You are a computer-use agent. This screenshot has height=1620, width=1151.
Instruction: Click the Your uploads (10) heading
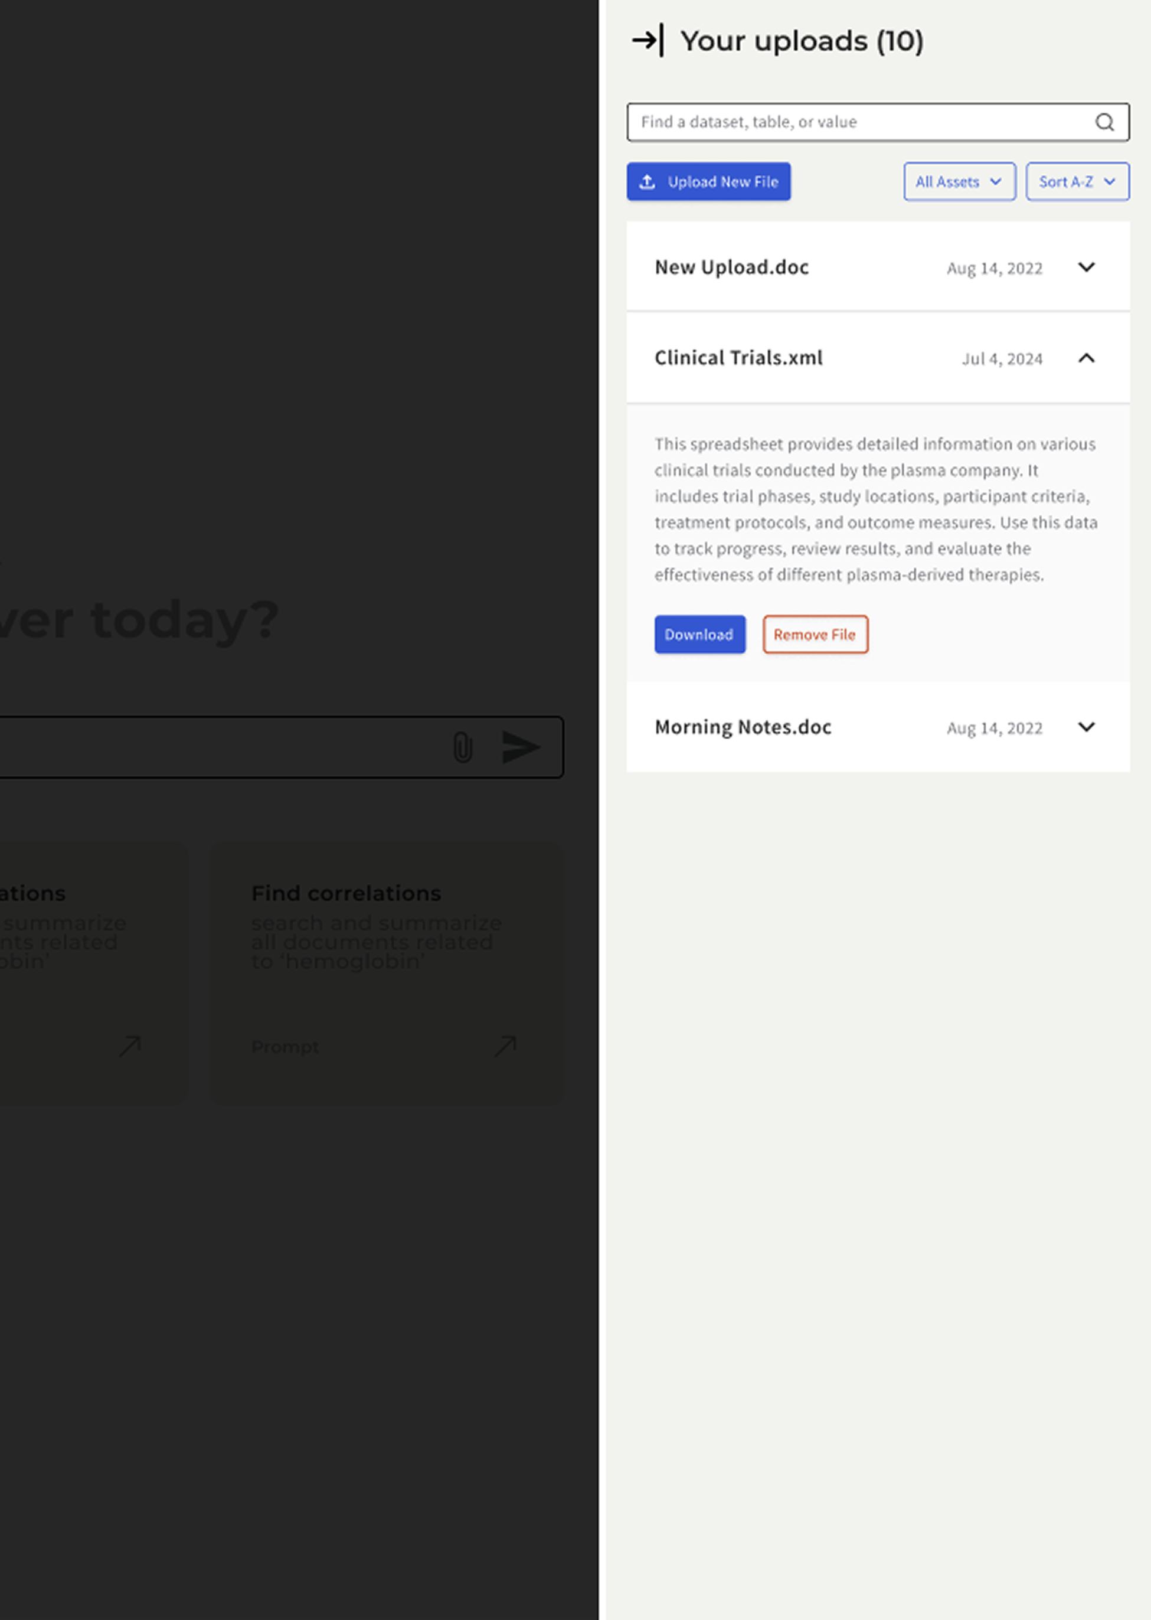[802, 41]
